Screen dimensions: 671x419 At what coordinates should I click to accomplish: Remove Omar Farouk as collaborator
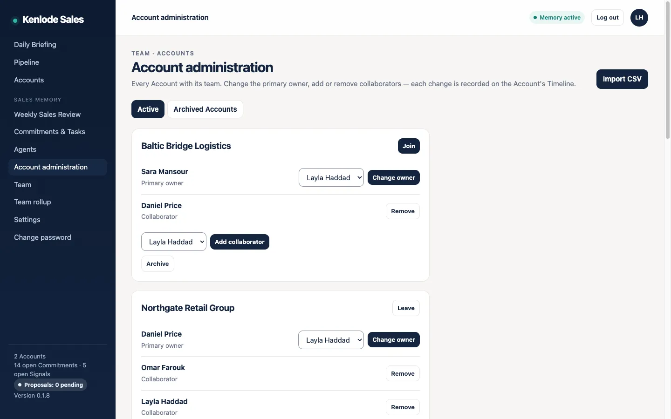[x=403, y=374]
